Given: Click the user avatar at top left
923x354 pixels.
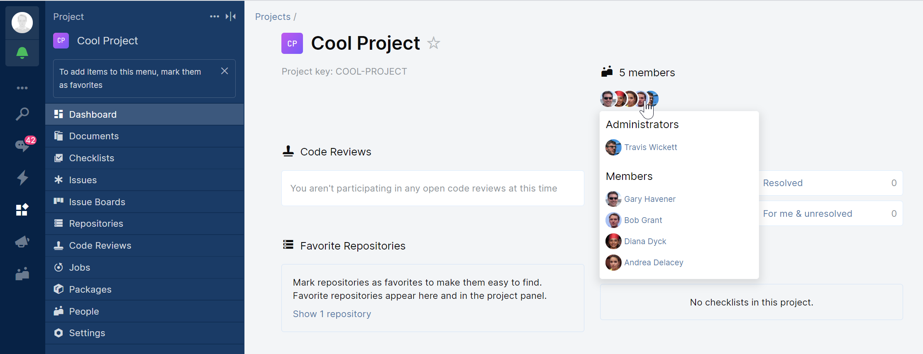Looking at the screenshot, I should coord(22,22).
